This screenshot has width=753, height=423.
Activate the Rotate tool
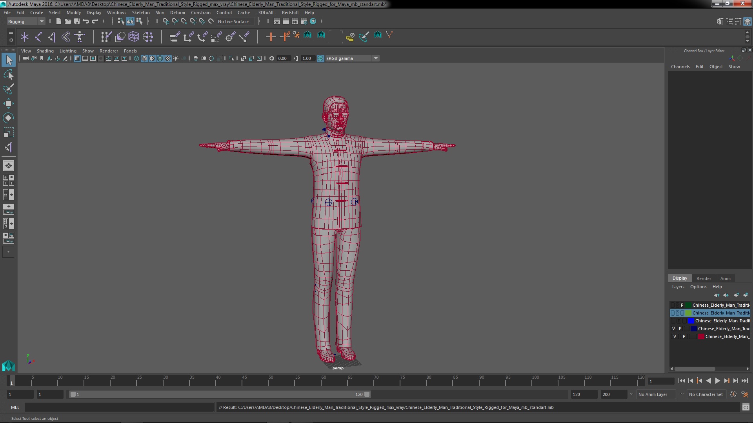coord(9,118)
